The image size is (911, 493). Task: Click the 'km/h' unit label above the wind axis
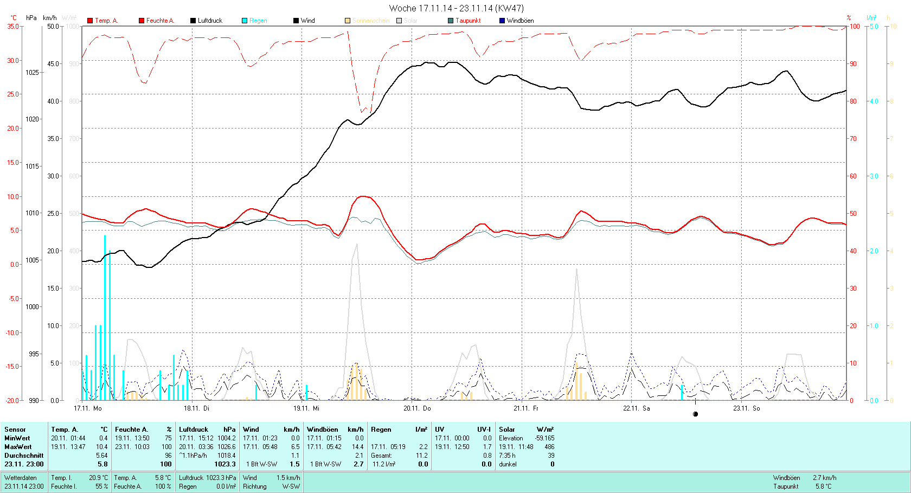coord(50,18)
